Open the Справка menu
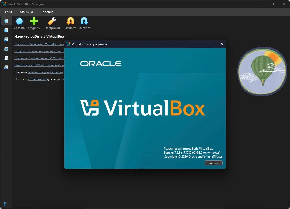Viewport: 290px width, 209px height. (47, 12)
